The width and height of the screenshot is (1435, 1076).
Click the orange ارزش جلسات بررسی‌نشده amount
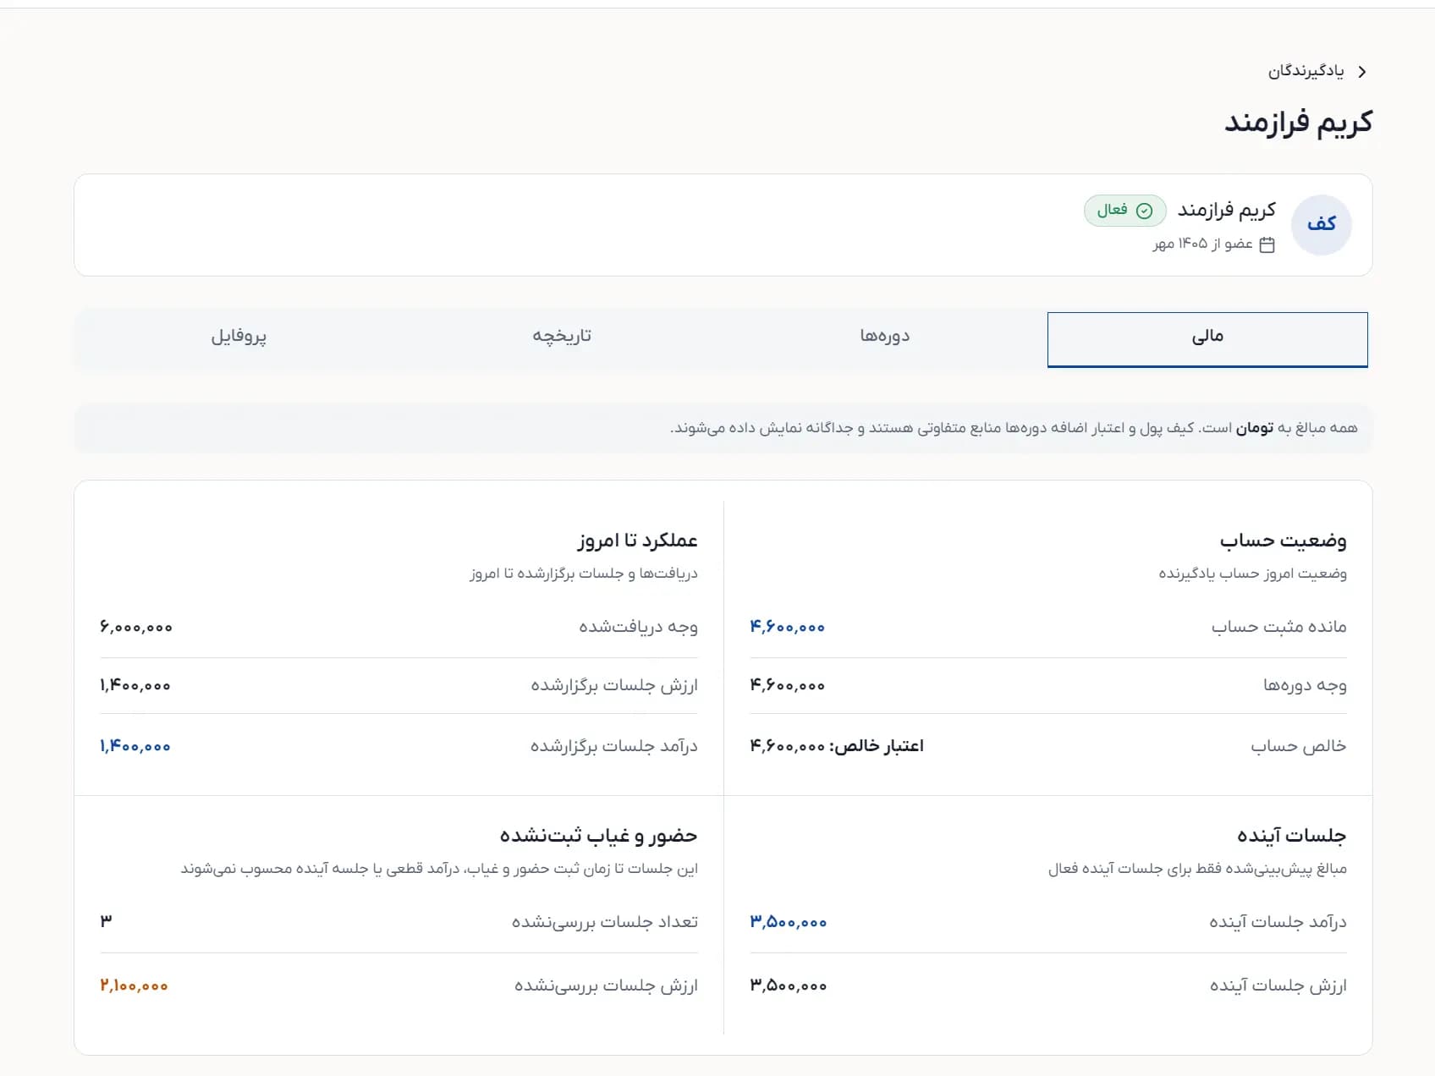134,985
